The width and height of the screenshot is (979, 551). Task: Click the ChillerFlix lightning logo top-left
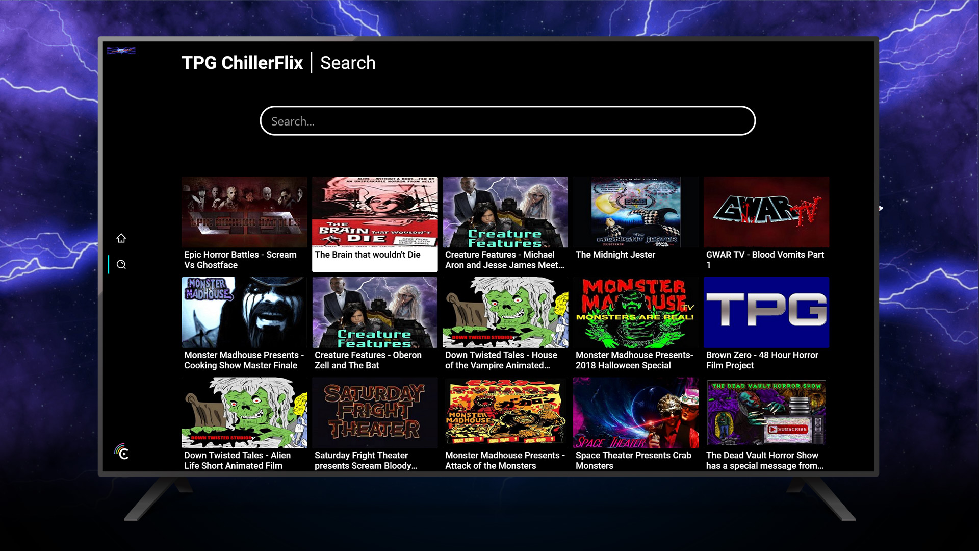[121, 51]
